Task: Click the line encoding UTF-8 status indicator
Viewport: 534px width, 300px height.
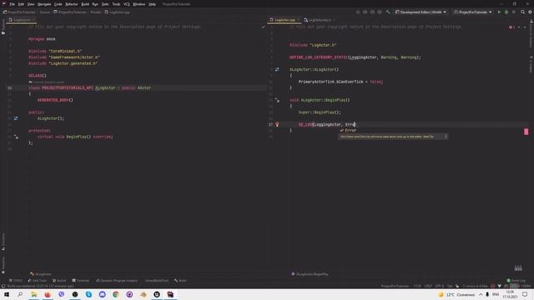Action: [439, 286]
